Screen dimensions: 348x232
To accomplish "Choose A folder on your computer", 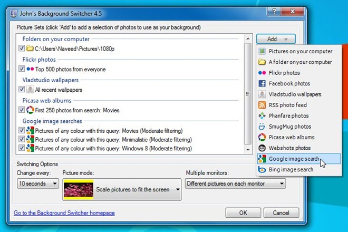I will click(299, 62).
